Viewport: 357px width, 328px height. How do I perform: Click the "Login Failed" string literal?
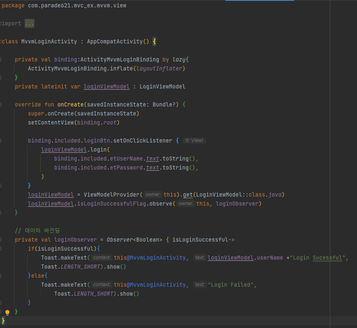(231, 285)
